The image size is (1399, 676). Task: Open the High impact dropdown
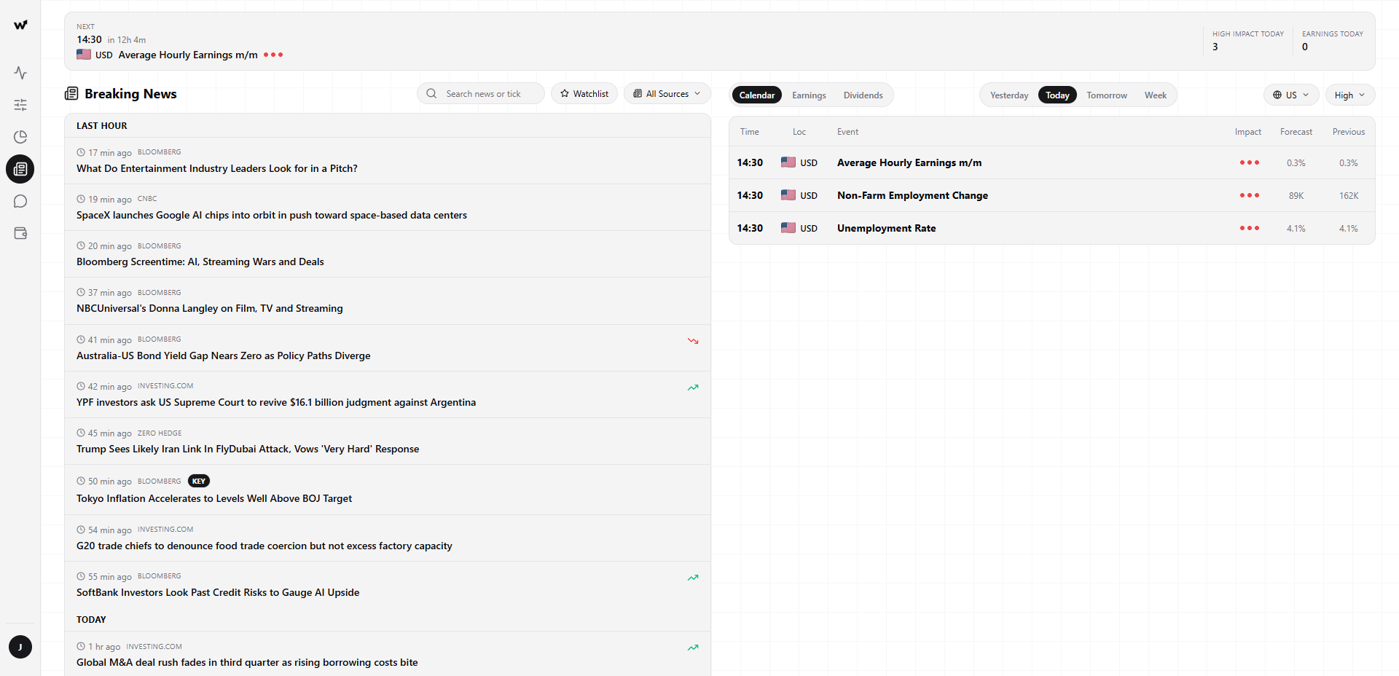point(1350,95)
